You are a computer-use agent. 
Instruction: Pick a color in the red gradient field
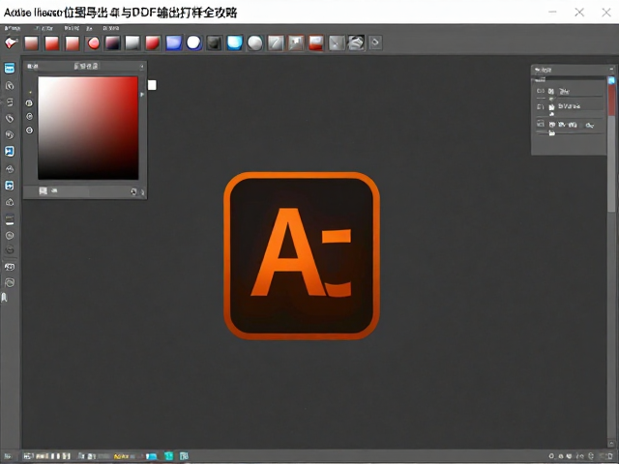pos(88,129)
